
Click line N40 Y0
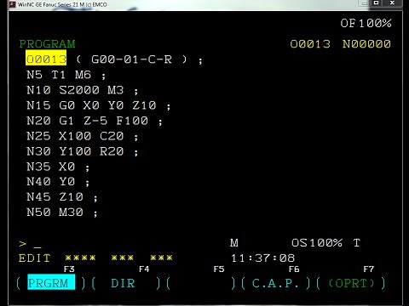click(58, 181)
